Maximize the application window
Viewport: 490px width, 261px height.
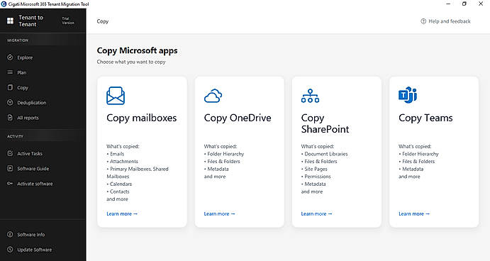[464, 4]
